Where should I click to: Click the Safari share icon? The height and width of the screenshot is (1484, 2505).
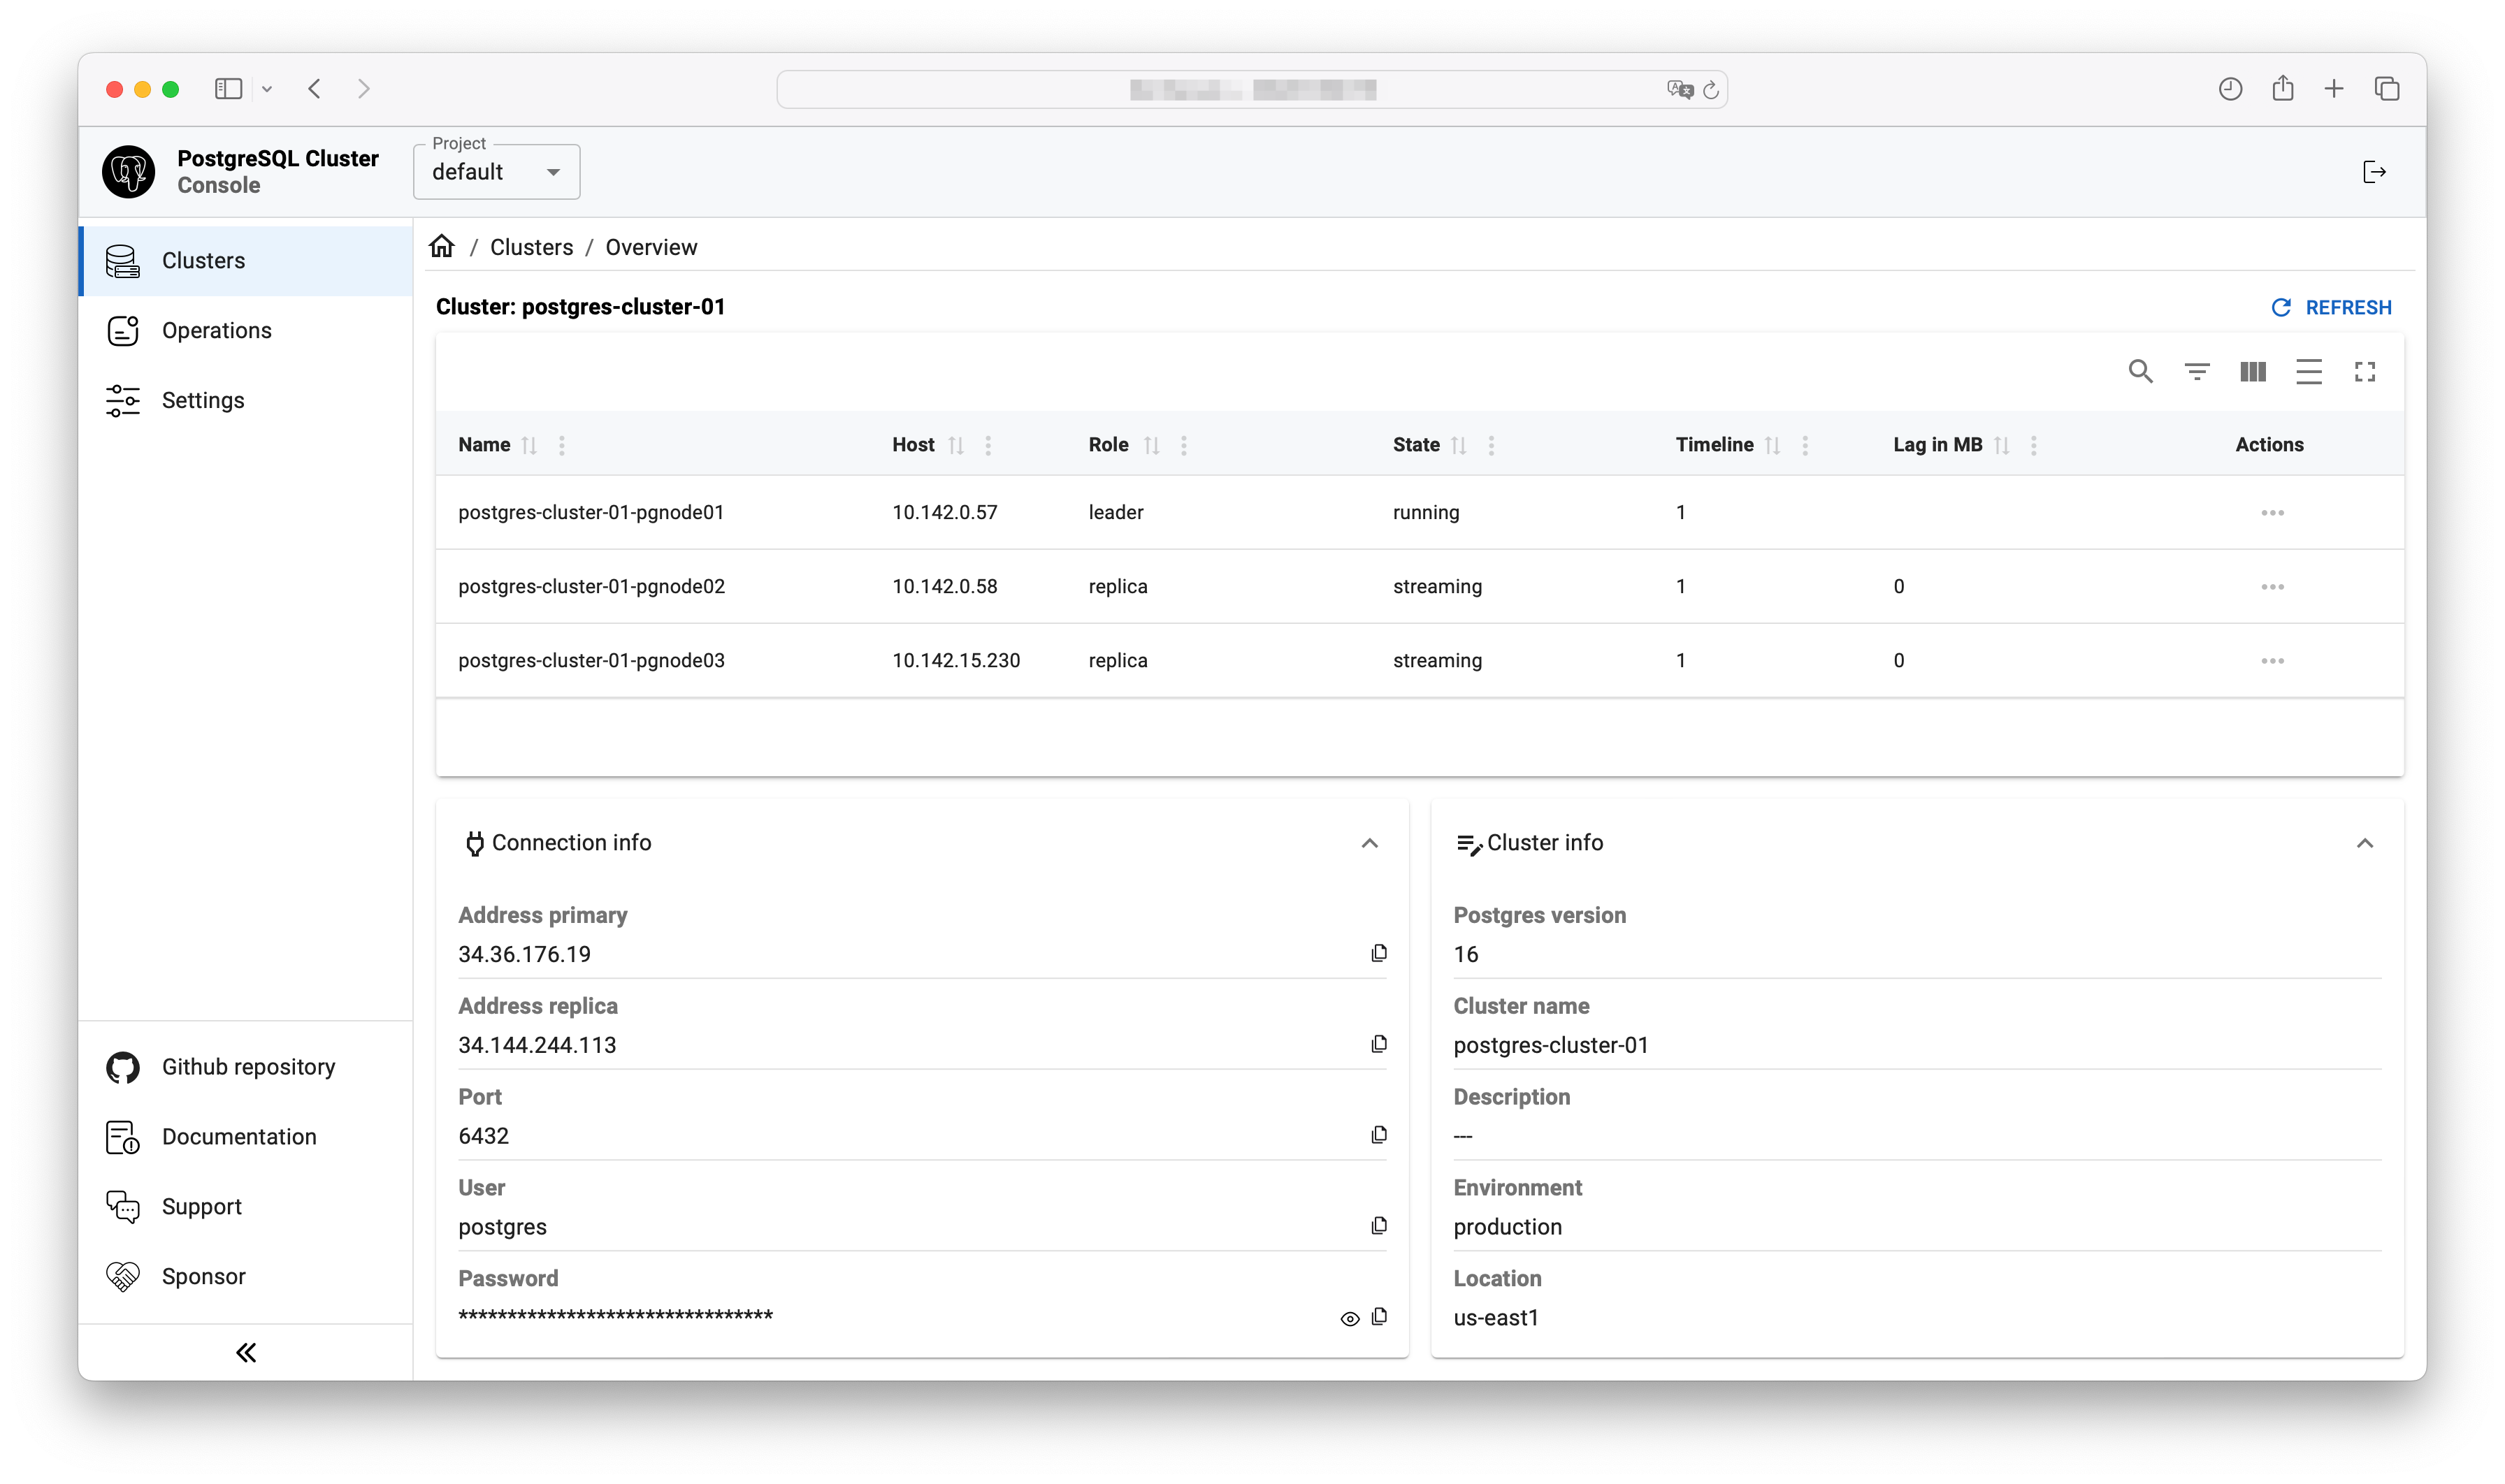click(x=2282, y=88)
